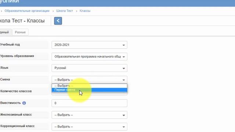Click the Уровень образования label
This screenshot has height=132, width=235.
pyautogui.click(x=17, y=56)
